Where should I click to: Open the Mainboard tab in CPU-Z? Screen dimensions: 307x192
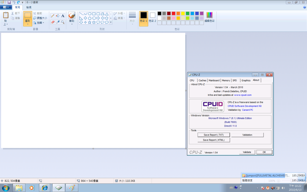[x=214, y=80]
